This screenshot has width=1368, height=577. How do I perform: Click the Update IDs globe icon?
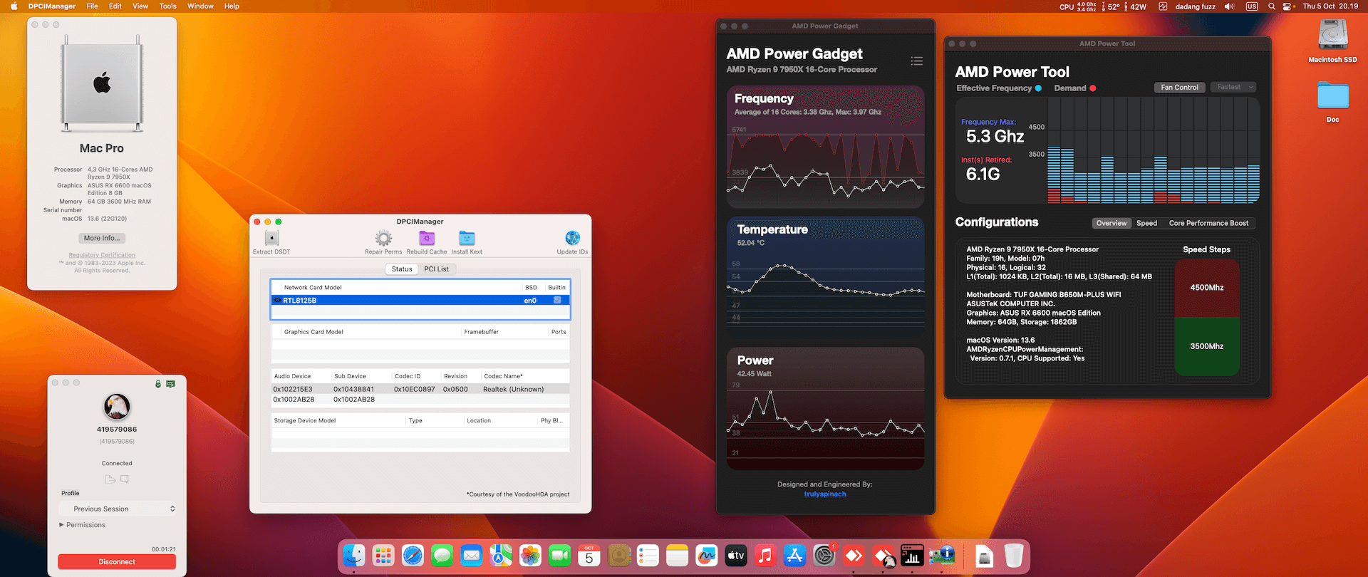(572, 238)
